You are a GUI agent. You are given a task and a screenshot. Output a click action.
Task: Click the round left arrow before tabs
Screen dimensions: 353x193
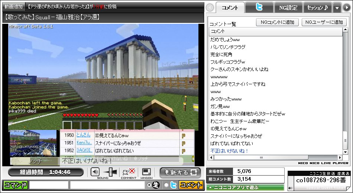pos(210,8)
